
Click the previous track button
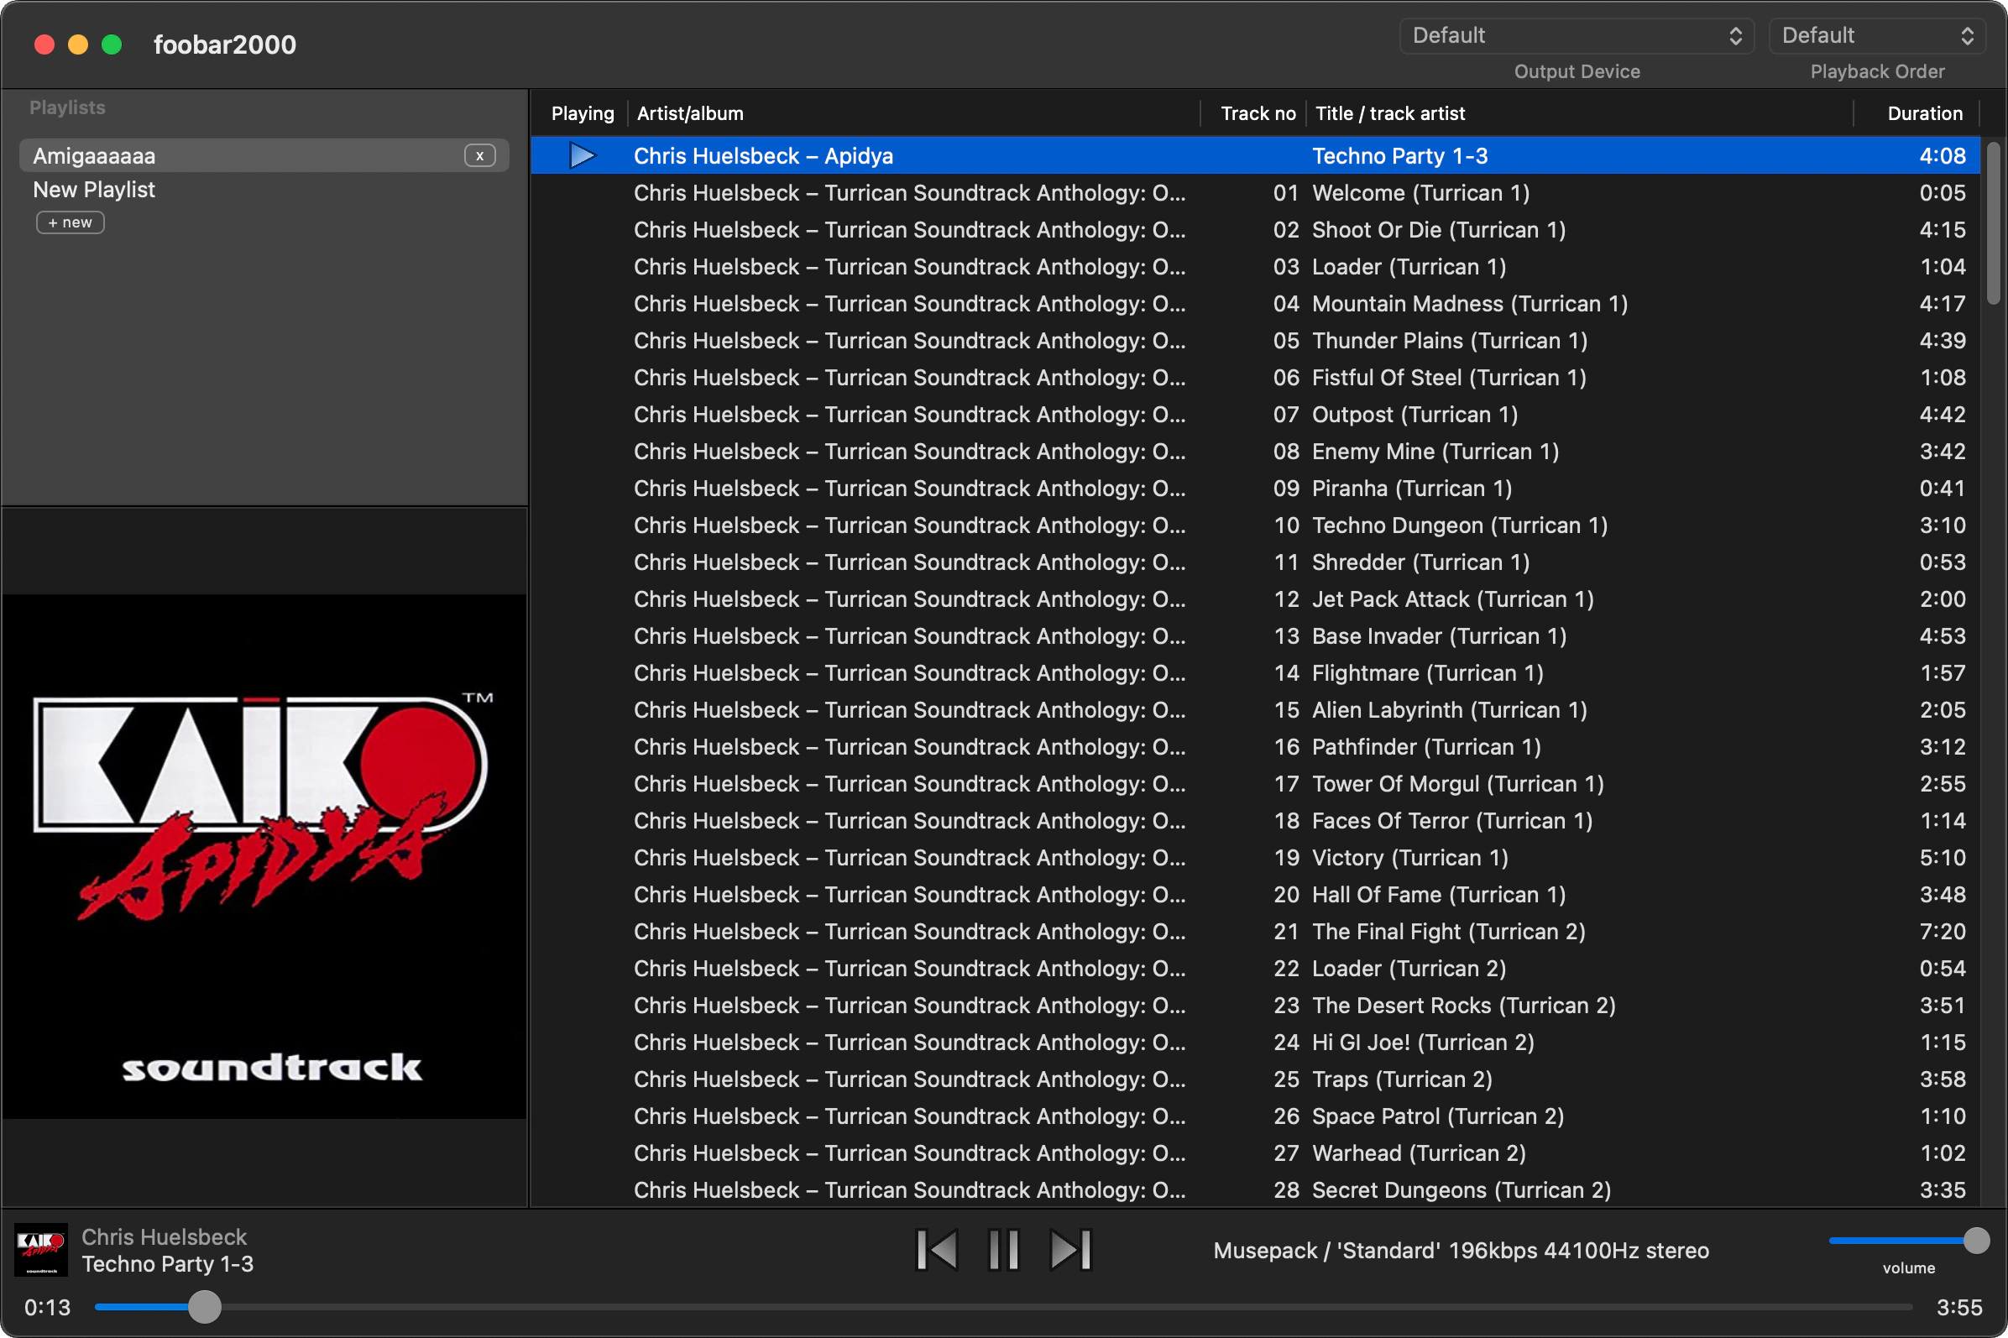pyautogui.click(x=936, y=1250)
